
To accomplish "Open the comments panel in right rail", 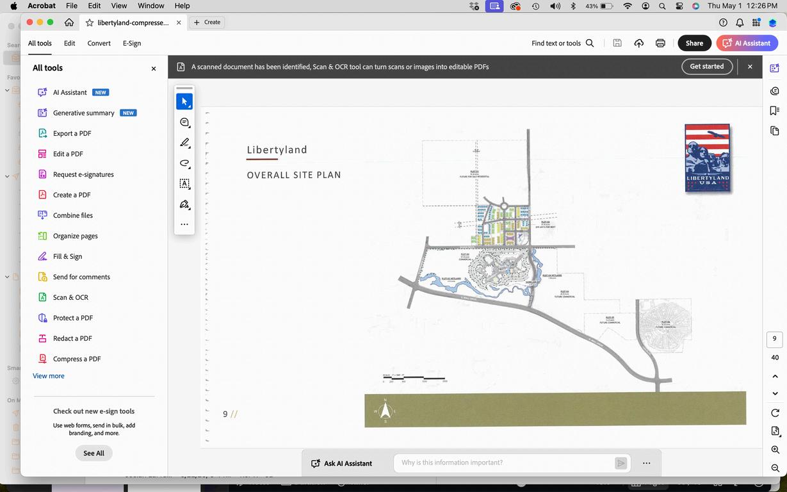I will point(775,90).
